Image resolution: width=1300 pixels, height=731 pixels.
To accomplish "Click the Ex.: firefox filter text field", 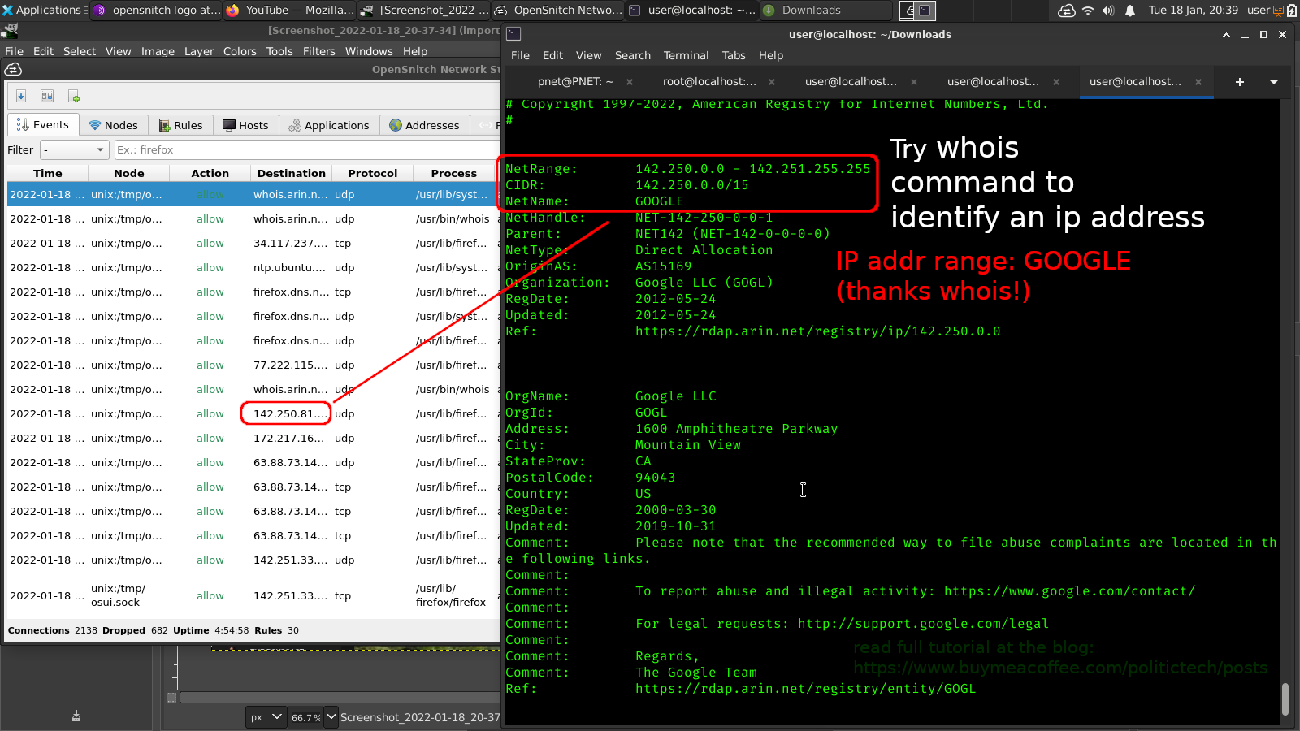I will 307,150.
